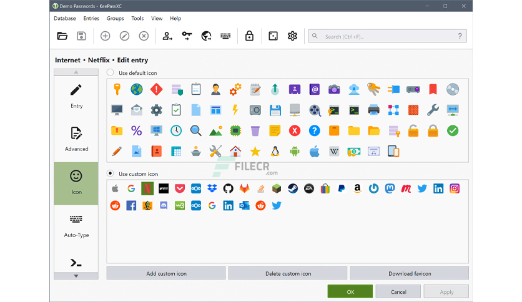Choose the green Android robot icon
The image size is (522, 302).
click(295, 152)
